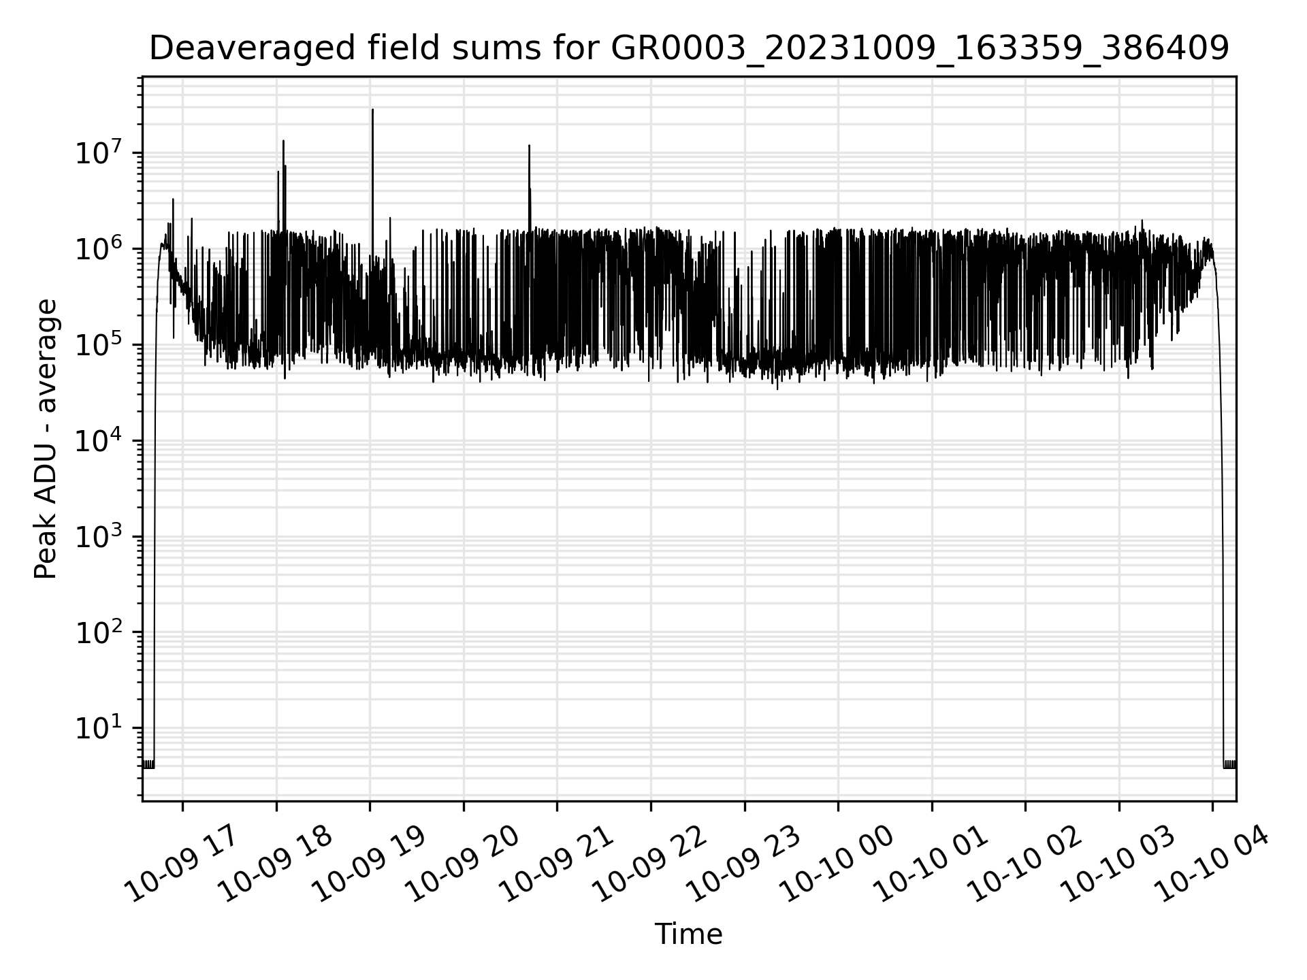
Task: Click the 10^1 y-axis tick label
Action: pyautogui.click(x=99, y=728)
